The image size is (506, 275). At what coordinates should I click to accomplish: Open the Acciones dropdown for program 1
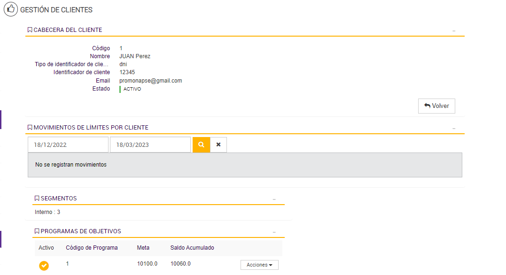click(259, 265)
